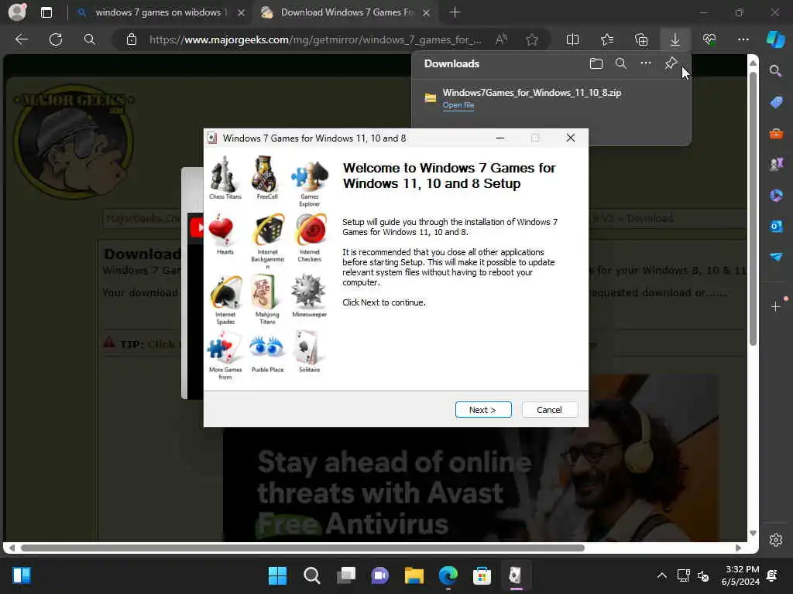This screenshot has height=594, width=793.
Task: Close the Download Windows 7 Games tab
Action: click(x=427, y=12)
